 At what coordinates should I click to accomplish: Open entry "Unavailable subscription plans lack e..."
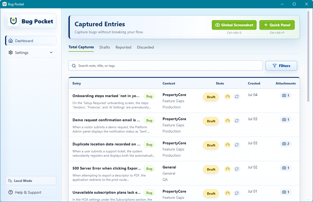107,192
